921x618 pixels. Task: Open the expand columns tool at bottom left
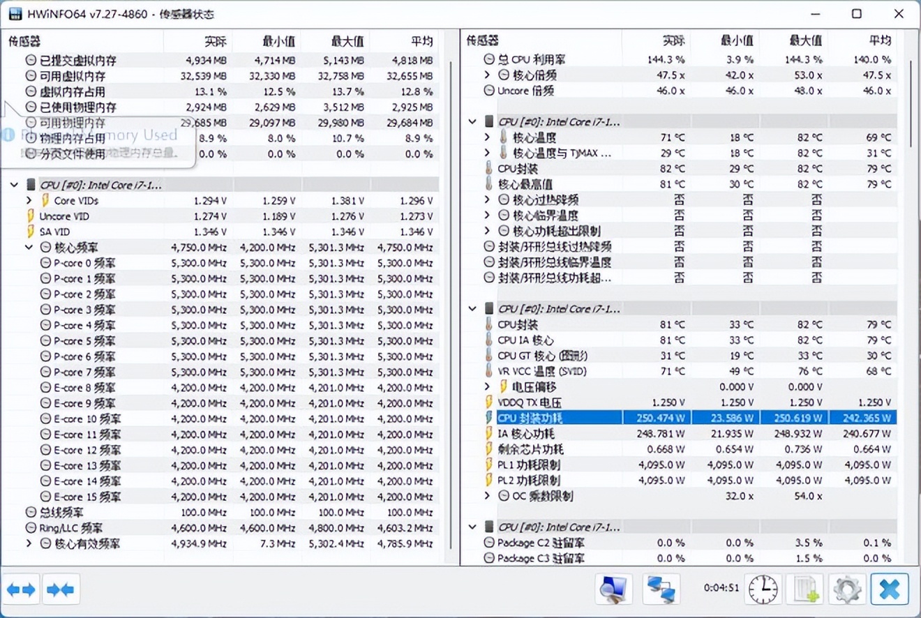[22, 589]
